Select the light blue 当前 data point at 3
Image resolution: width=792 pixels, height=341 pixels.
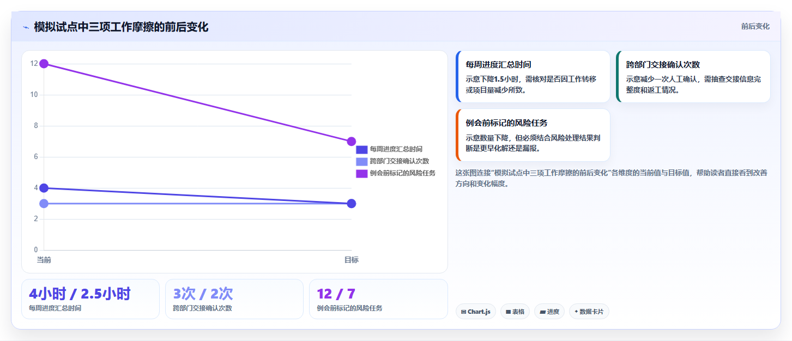click(44, 204)
